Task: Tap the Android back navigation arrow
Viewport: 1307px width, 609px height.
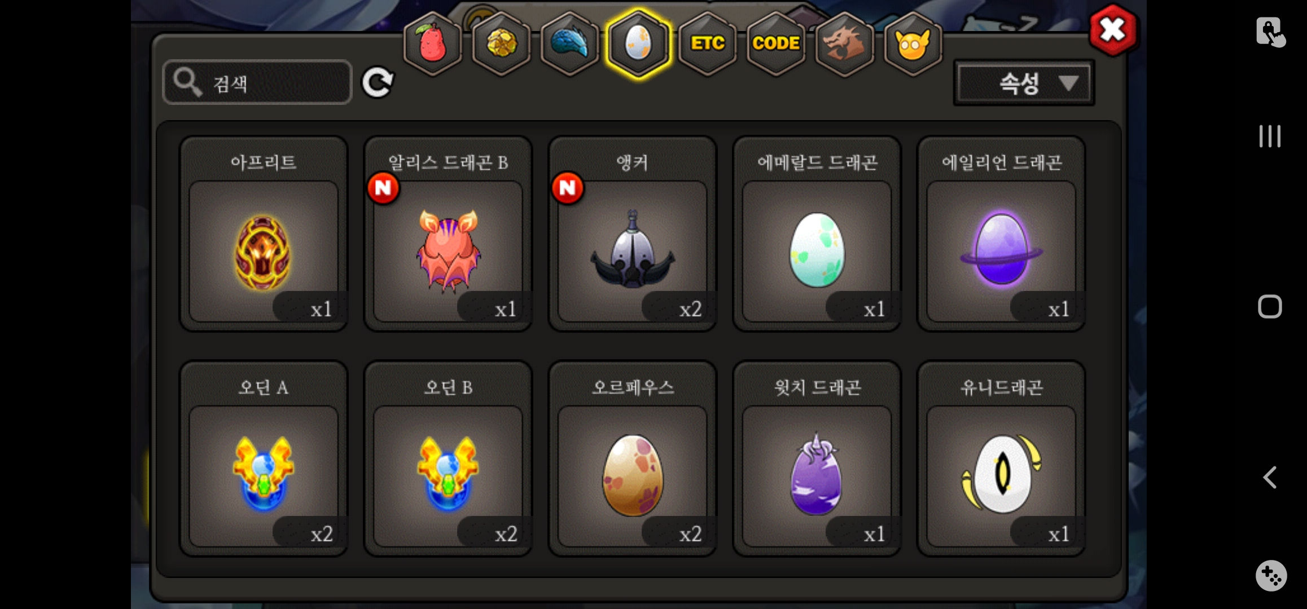Action: point(1270,478)
